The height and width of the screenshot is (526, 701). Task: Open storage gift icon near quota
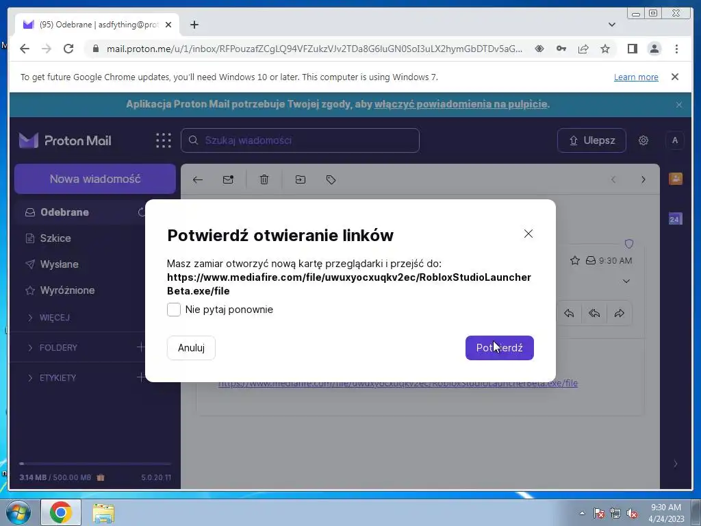pos(101,477)
